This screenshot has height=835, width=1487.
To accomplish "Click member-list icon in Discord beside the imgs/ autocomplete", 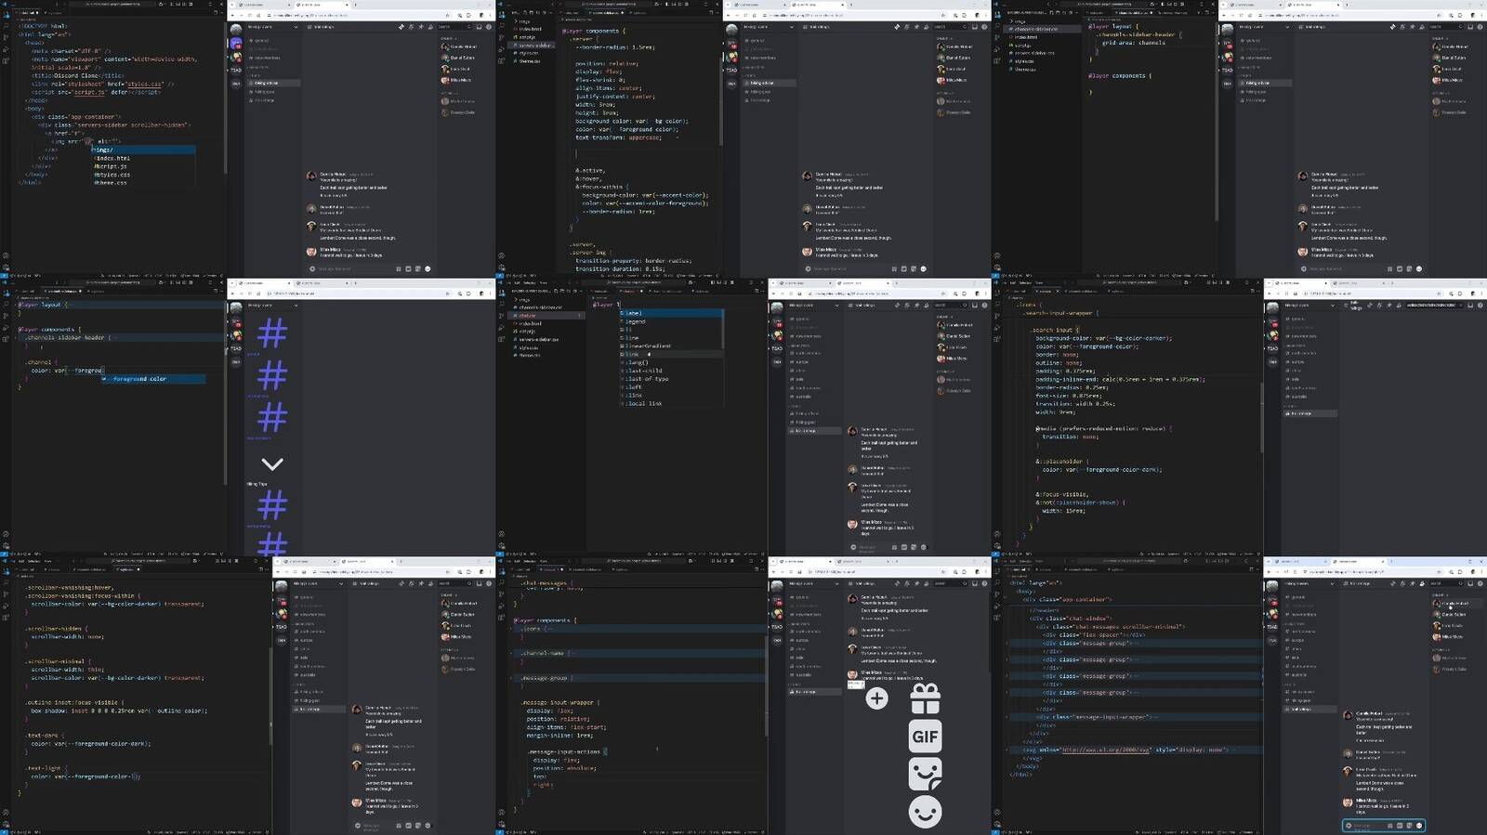I will click(x=430, y=27).
